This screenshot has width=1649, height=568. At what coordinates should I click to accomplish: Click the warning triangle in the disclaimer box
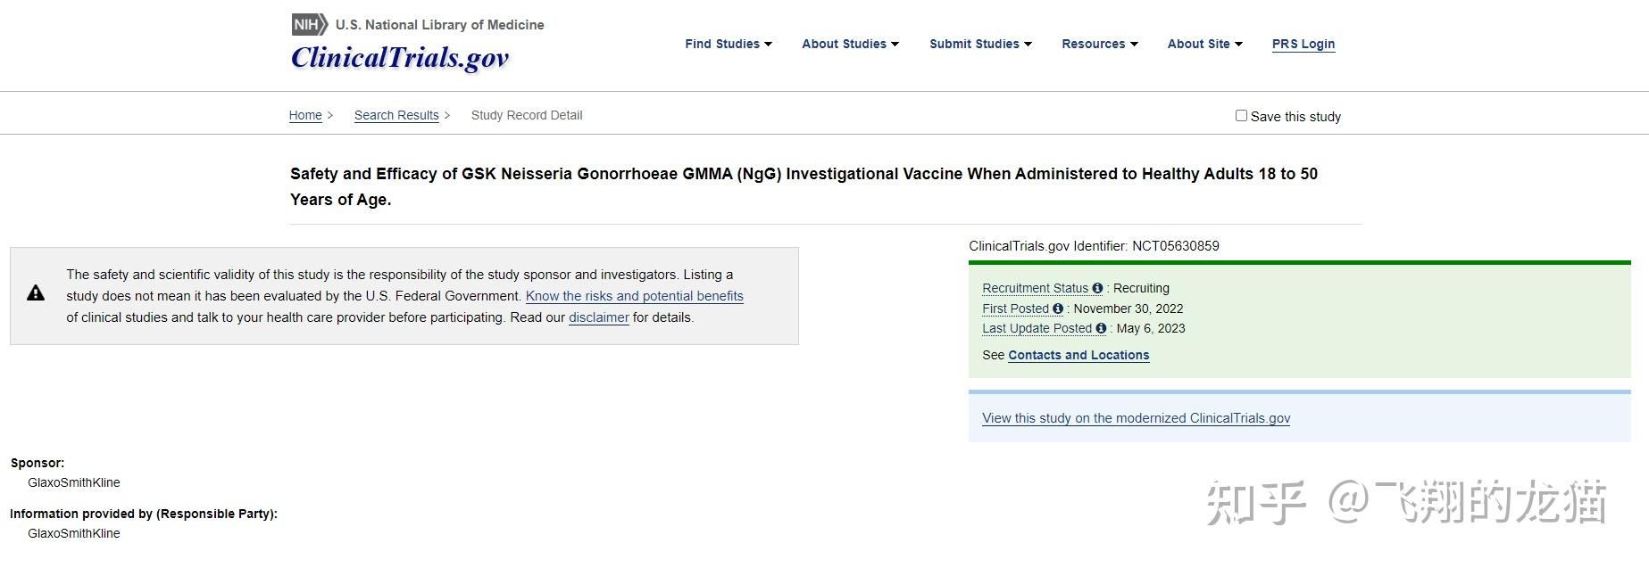click(36, 292)
